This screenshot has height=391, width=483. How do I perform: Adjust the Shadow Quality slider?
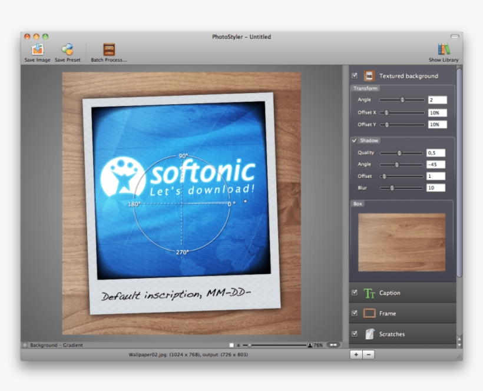401,153
